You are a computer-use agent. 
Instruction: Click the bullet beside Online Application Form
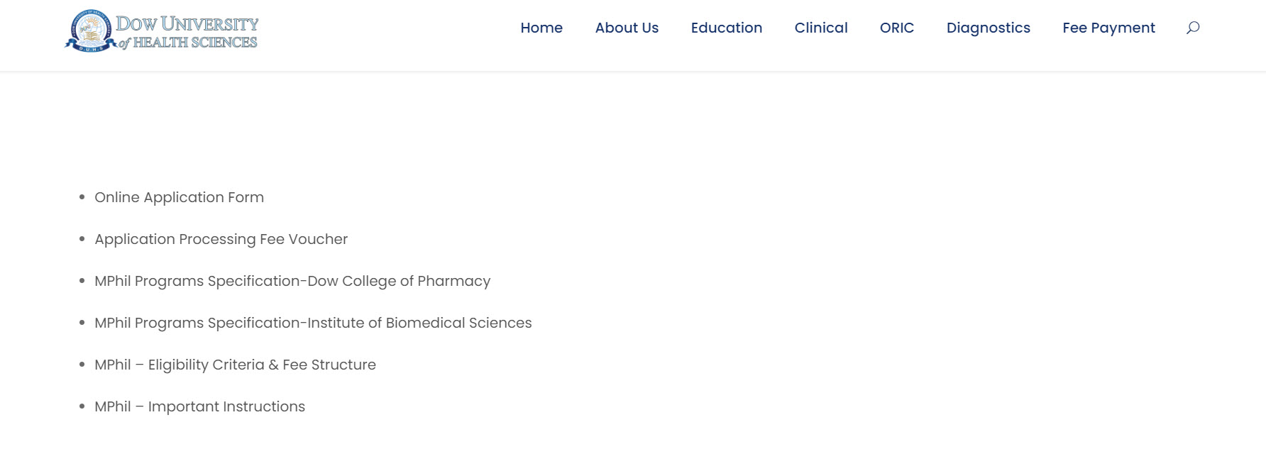[x=82, y=197]
